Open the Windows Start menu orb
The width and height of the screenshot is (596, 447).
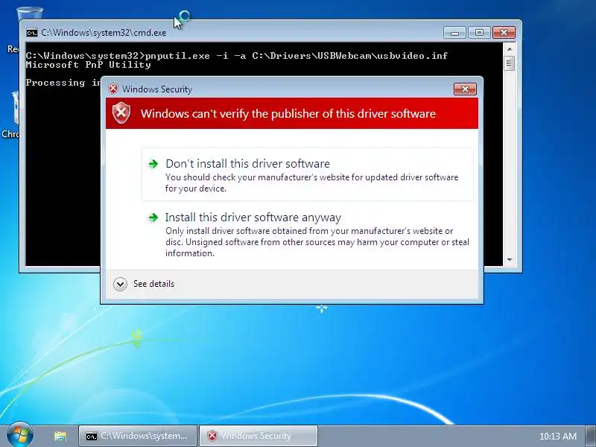(20, 435)
